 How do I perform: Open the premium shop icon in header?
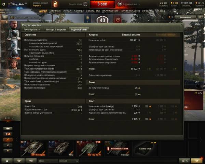click(x=56, y=4)
